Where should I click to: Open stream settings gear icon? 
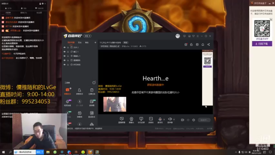(194, 120)
